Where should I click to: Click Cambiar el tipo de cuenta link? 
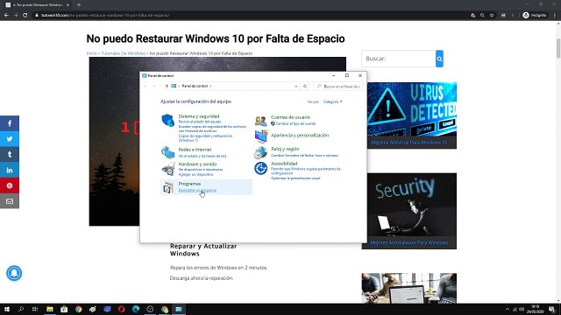pos(296,123)
